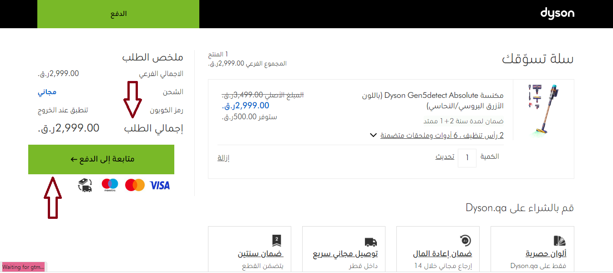Click the free fast delivery truck icon

(371, 242)
